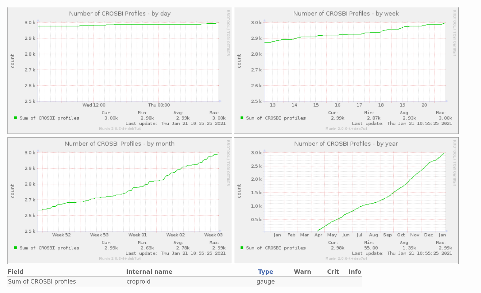Click the Warn column header
The width and height of the screenshot is (481, 293).
coord(302,272)
